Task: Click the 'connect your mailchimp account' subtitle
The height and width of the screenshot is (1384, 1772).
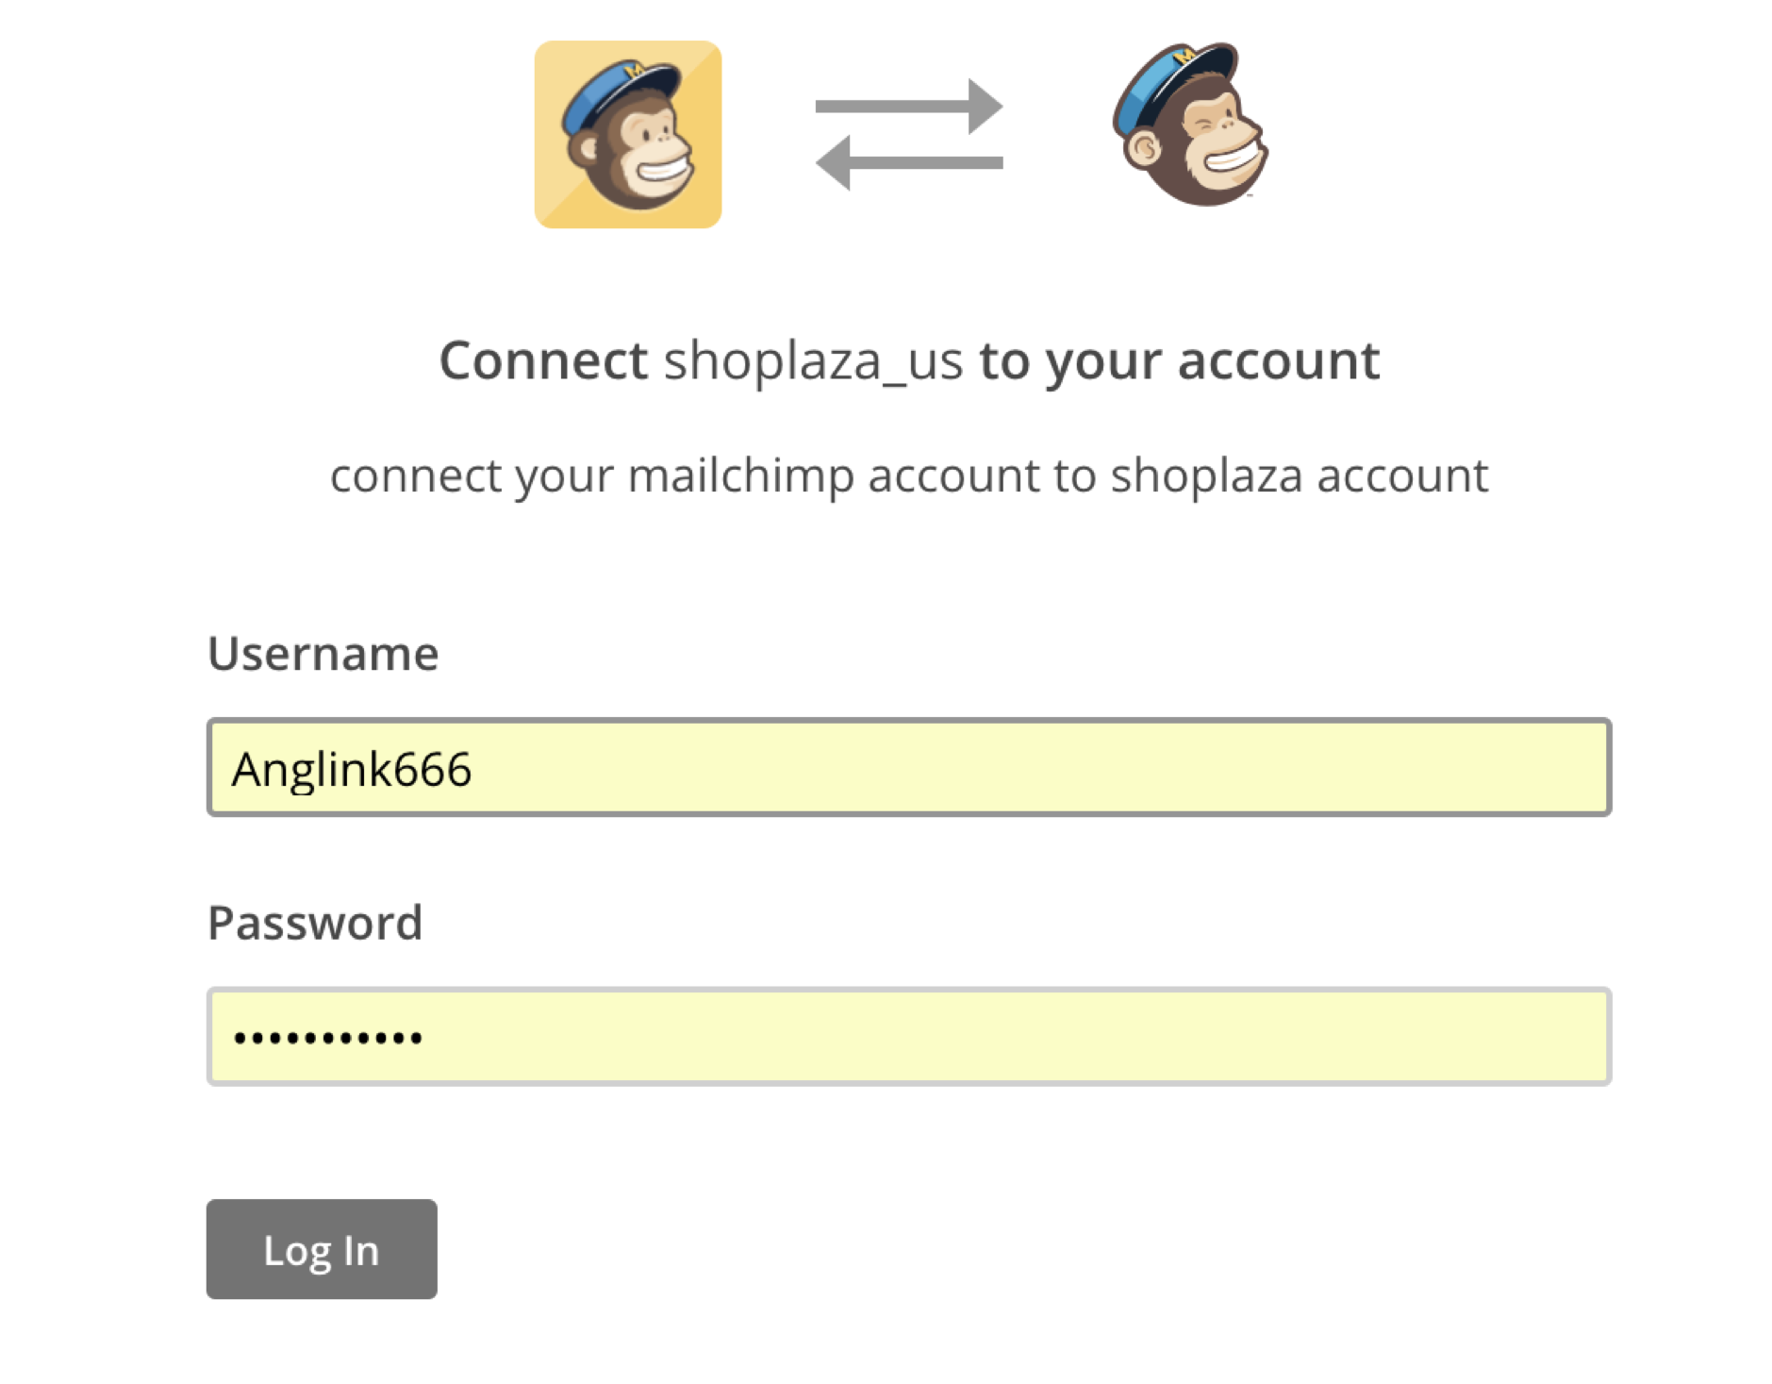Action: coord(909,475)
